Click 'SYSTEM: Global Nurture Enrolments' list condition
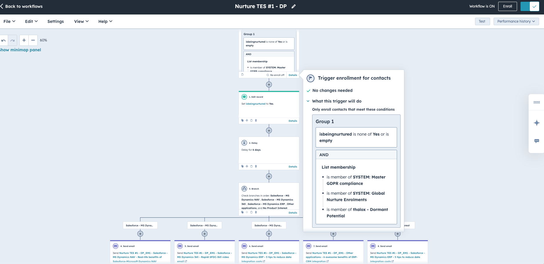 pyautogui.click(x=356, y=196)
